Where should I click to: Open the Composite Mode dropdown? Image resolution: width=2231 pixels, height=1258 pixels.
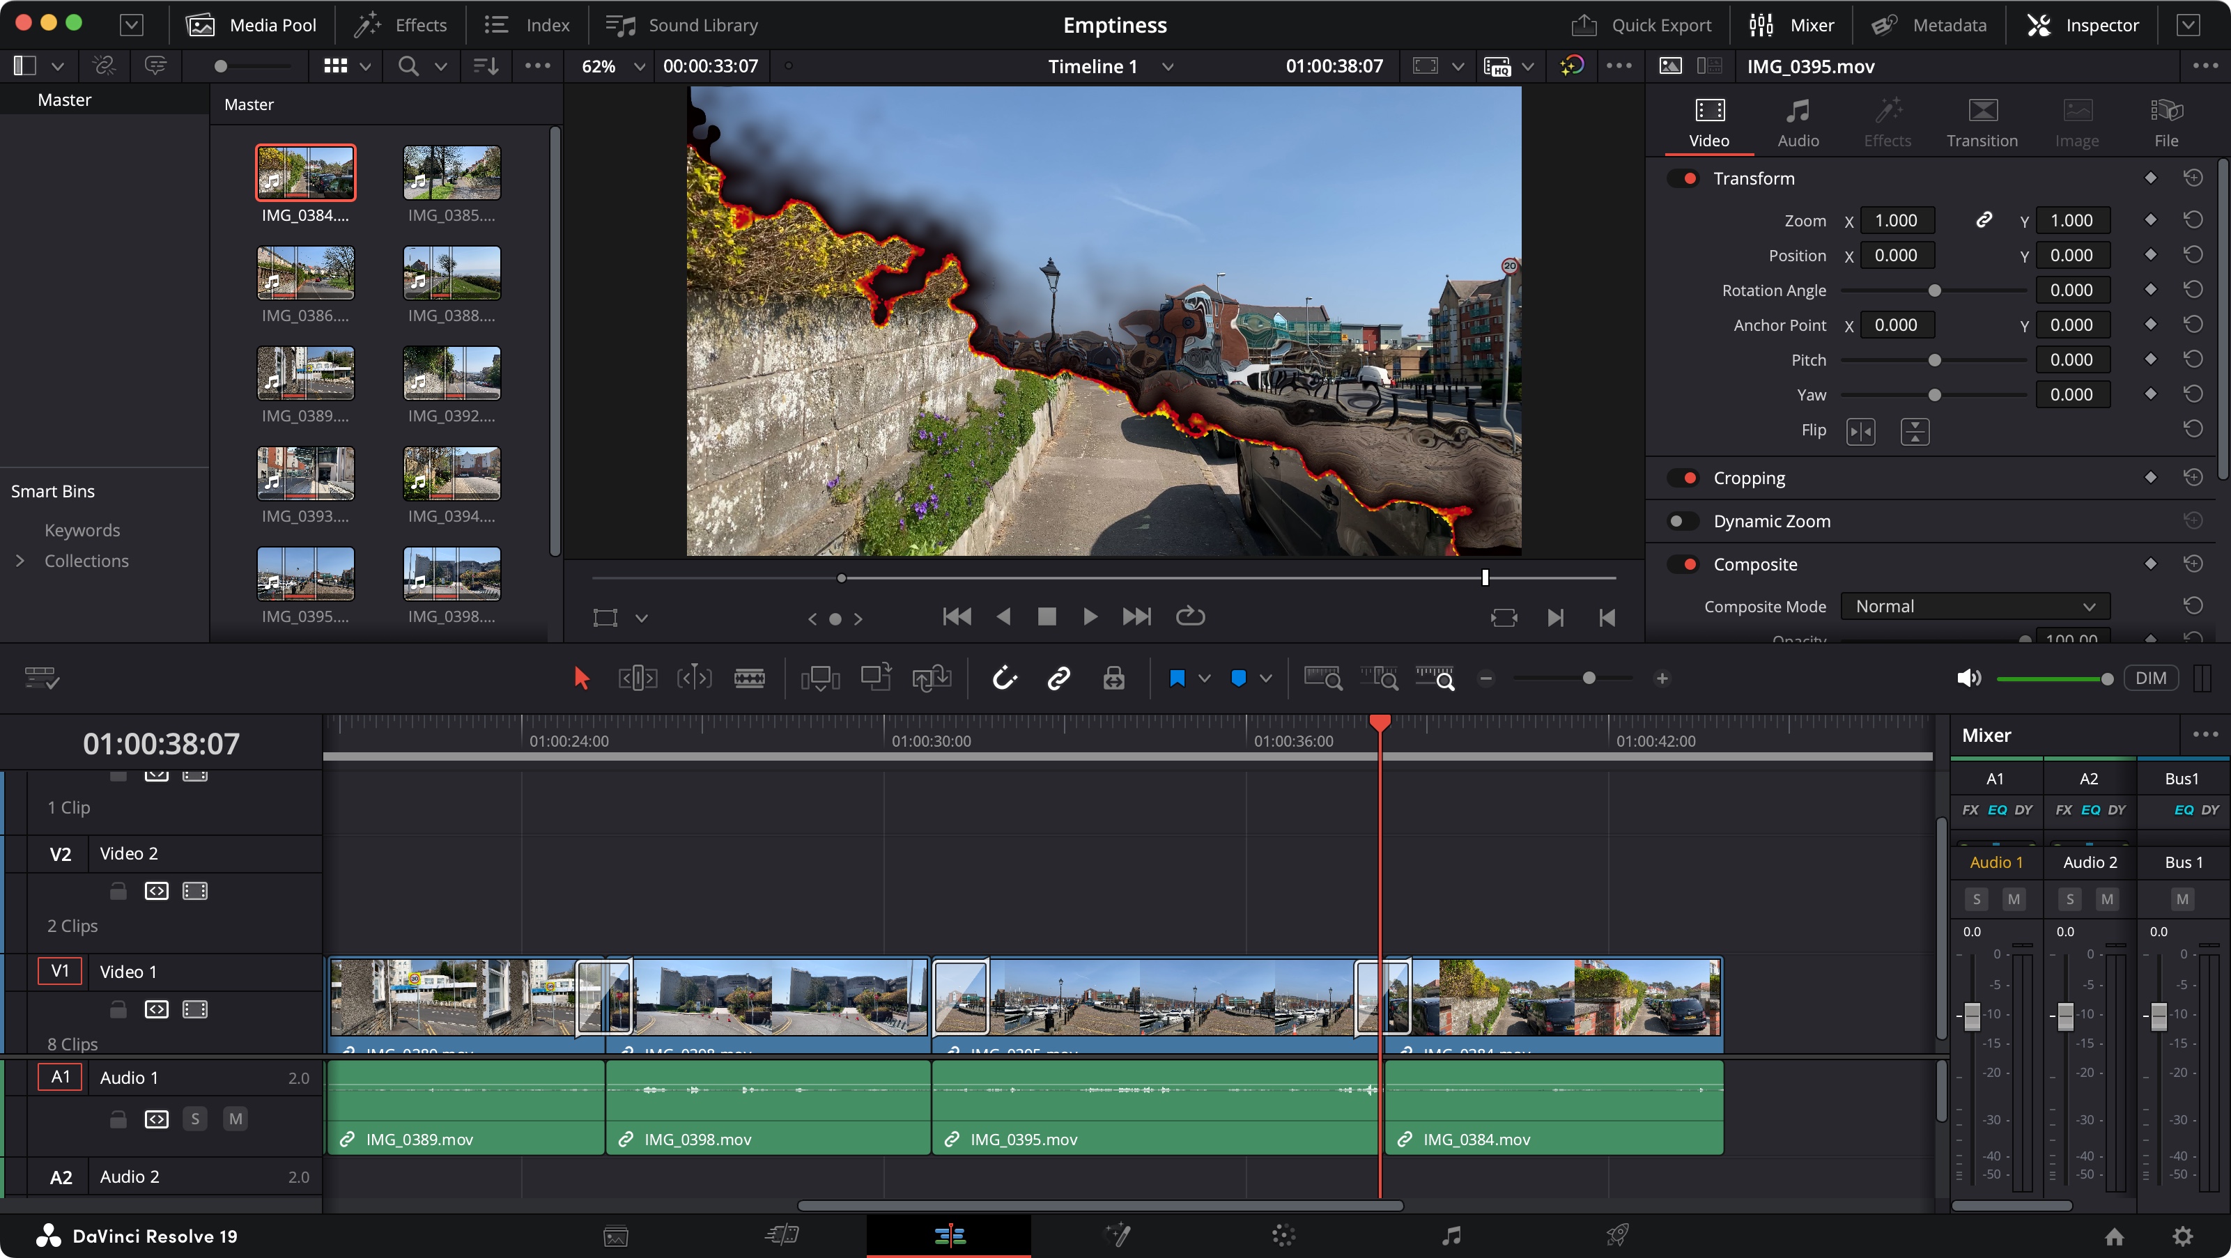click(x=1975, y=606)
